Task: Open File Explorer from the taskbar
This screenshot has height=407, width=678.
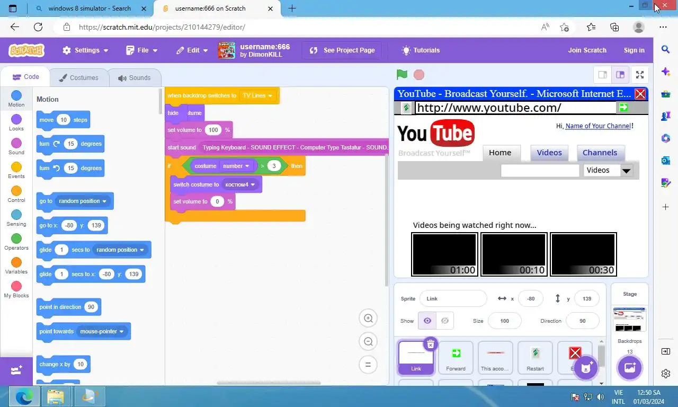Action: [55, 396]
